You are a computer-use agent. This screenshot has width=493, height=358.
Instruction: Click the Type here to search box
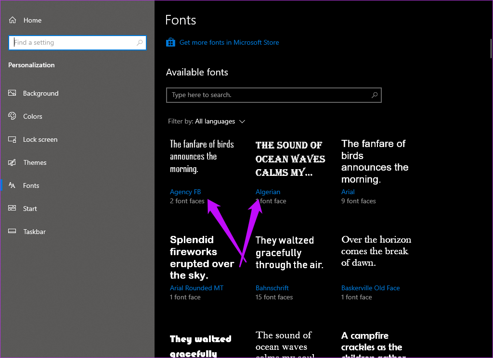270,95
